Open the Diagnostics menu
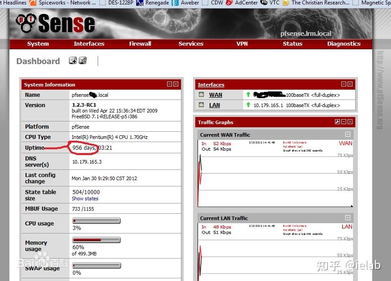 tap(344, 44)
